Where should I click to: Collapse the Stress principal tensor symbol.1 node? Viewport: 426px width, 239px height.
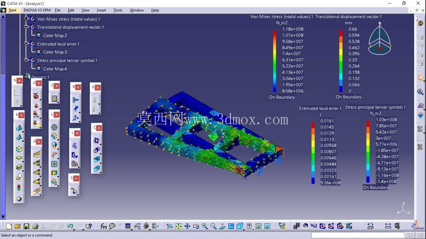pyautogui.click(x=26, y=60)
